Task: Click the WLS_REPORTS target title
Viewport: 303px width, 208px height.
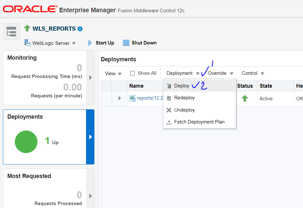Action: point(54,28)
